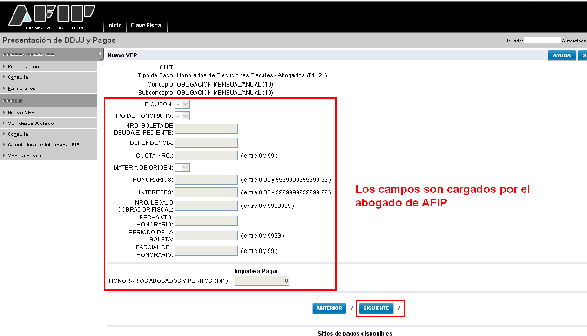Image resolution: width=587 pixels, height=336 pixels.
Task: Open the ID CUPON dropdown
Action: click(x=182, y=104)
